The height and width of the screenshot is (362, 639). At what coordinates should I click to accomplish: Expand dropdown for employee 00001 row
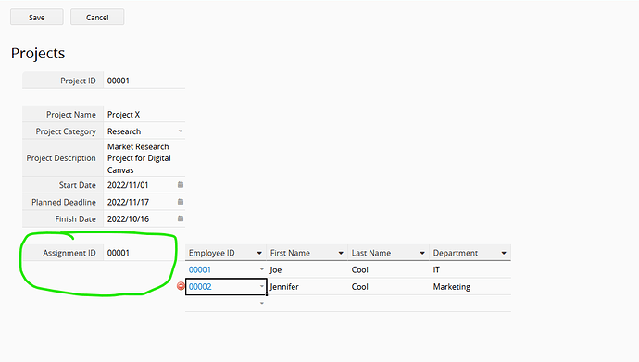tap(262, 269)
